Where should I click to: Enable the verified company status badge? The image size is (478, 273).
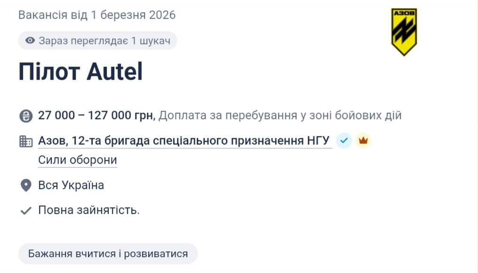pos(343,140)
